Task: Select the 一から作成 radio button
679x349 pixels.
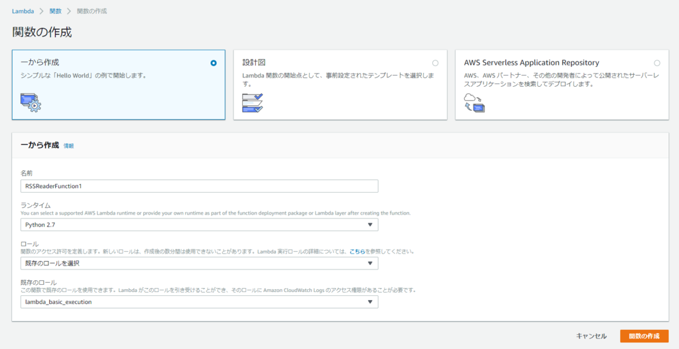Action: click(214, 63)
